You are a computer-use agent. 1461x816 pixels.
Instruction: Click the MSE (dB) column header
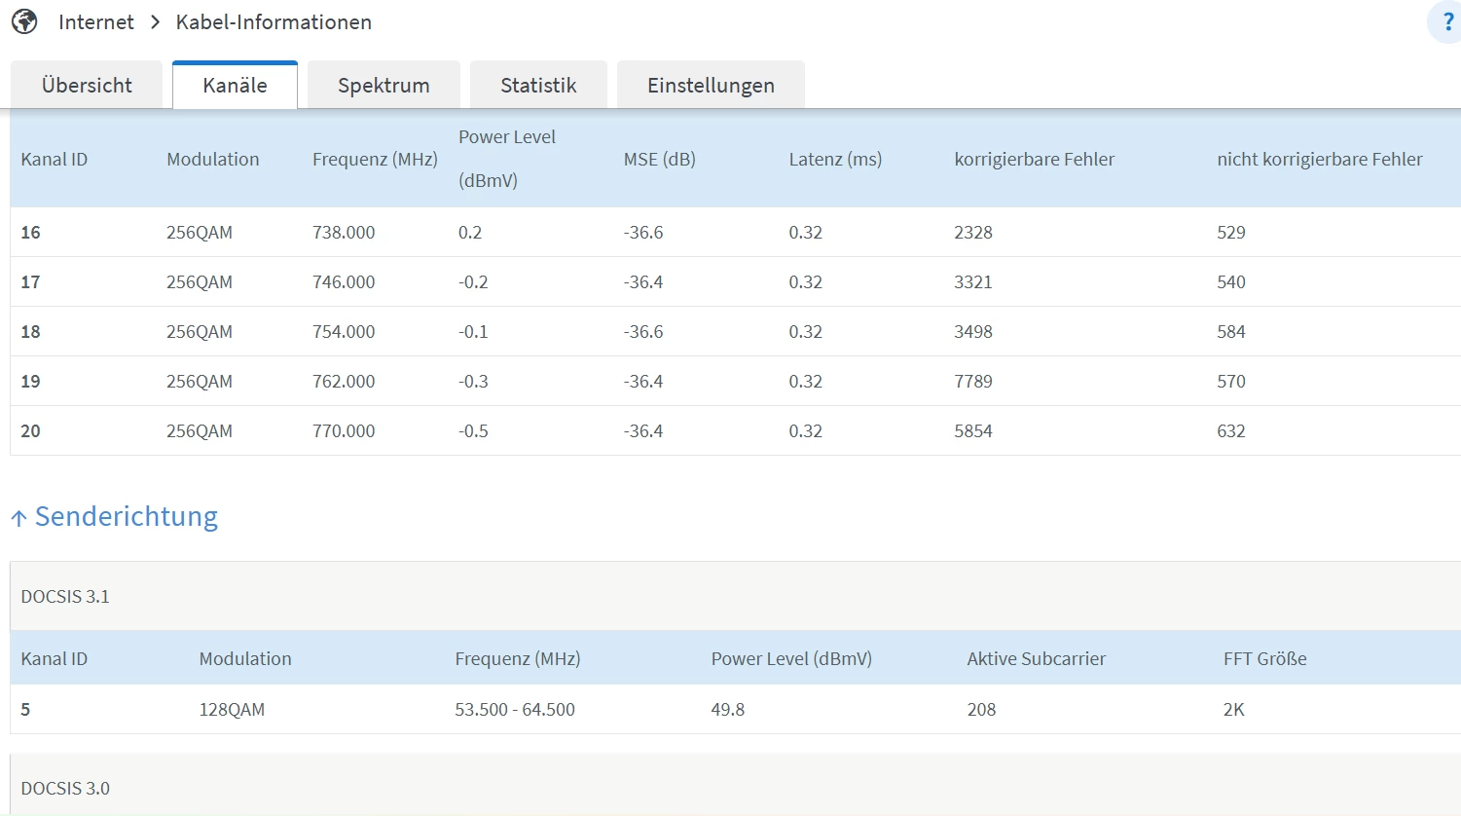(659, 159)
